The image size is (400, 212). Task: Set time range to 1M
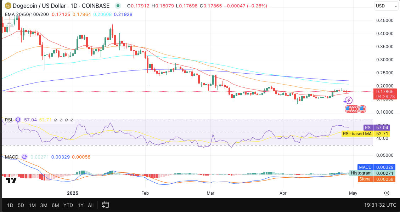click(x=32, y=205)
